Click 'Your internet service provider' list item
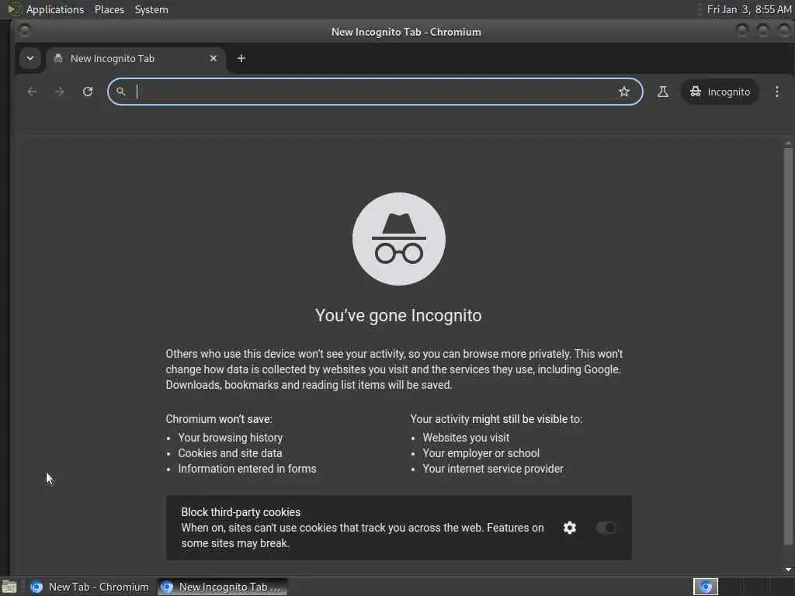 click(x=493, y=469)
